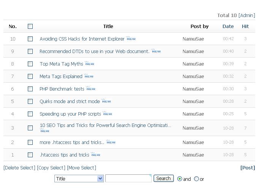Click Delete Select below the list

pos(19,168)
